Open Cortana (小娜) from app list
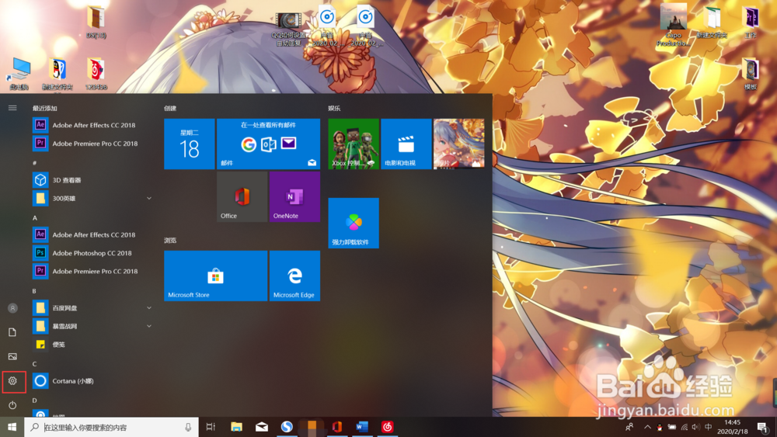The height and width of the screenshot is (437, 777). coord(92,381)
